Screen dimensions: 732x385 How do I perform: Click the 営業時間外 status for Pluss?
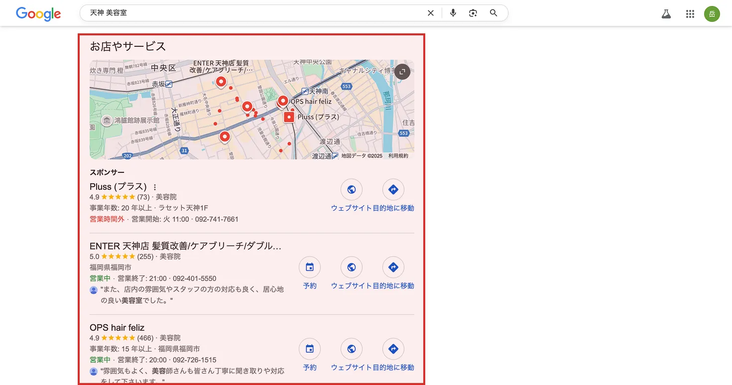click(107, 219)
